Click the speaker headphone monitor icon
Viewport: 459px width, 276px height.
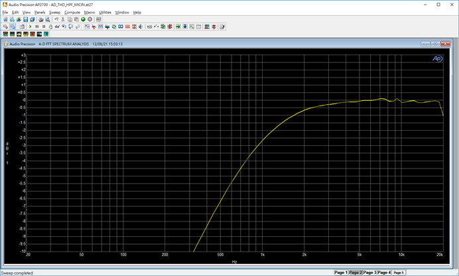coord(141,27)
